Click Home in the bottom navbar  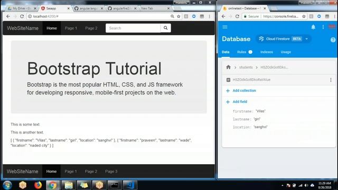51,171
